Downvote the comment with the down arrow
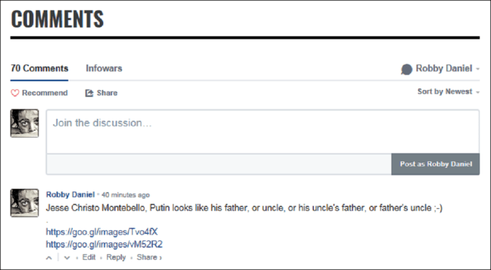 [x=67, y=257]
